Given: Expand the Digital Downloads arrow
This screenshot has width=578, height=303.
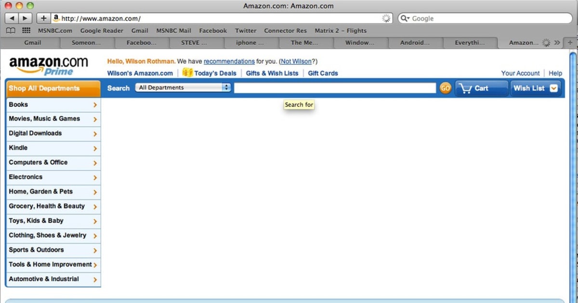Looking at the screenshot, I should 95,134.
